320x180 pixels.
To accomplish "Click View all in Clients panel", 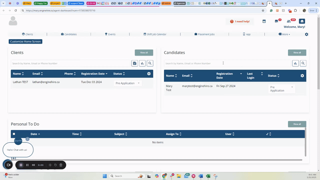I will point(144,53).
